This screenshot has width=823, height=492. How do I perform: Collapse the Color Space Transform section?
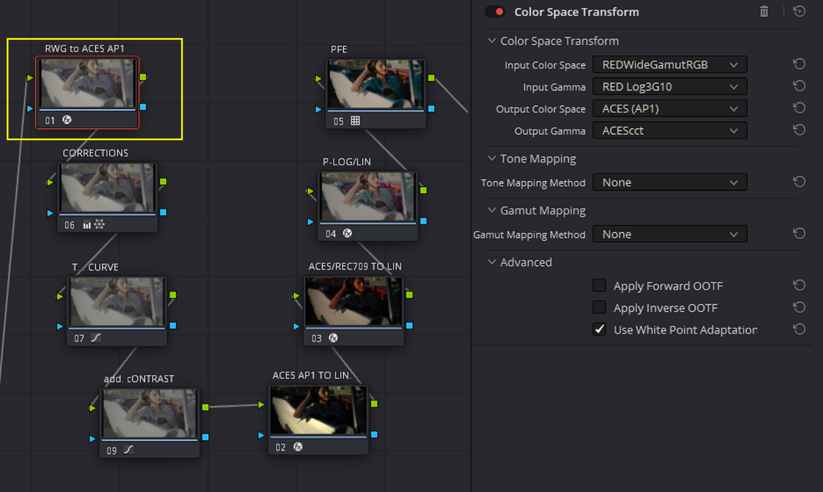pyautogui.click(x=493, y=41)
